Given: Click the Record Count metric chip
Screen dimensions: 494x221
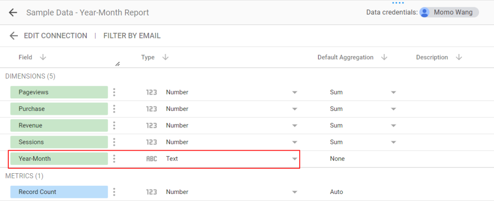Looking at the screenshot, I should (59, 192).
